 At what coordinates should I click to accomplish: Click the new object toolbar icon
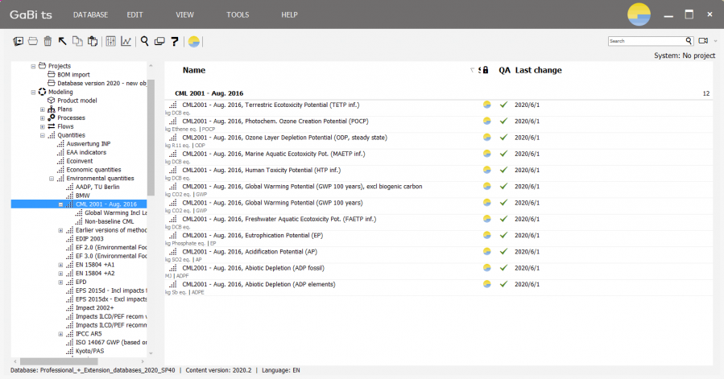[19, 41]
